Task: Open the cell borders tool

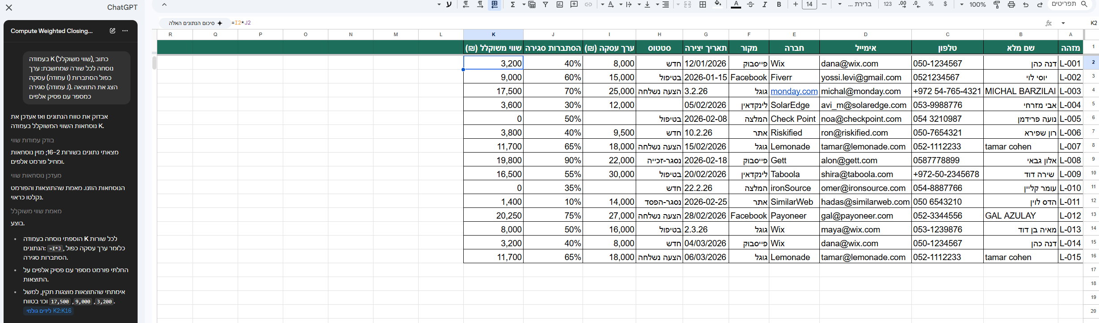Action: [x=703, y=4]
